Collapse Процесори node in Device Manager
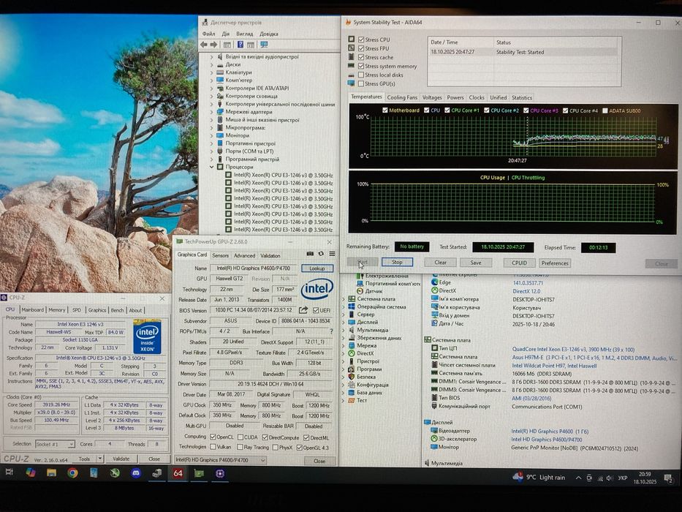 (x=212, y=167)
